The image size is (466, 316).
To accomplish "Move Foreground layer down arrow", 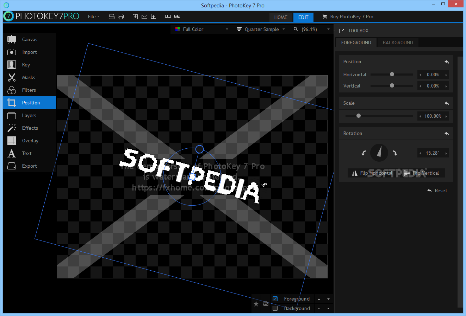I will point(328,299).
